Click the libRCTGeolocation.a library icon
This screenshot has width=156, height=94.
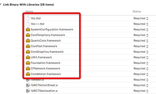(x=28, y=91)
